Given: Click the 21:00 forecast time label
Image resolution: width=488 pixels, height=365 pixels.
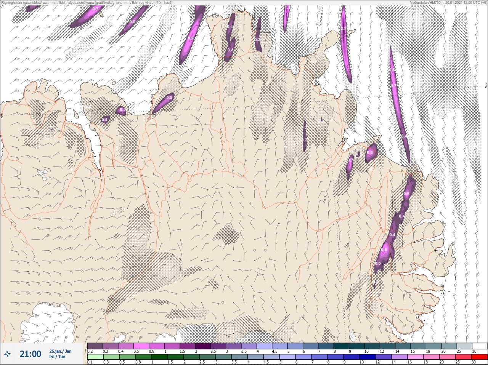Looking at the screenshot, I should tap(30, 354).
